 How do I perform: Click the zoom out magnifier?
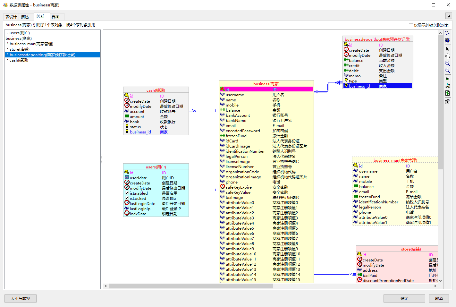448,71
